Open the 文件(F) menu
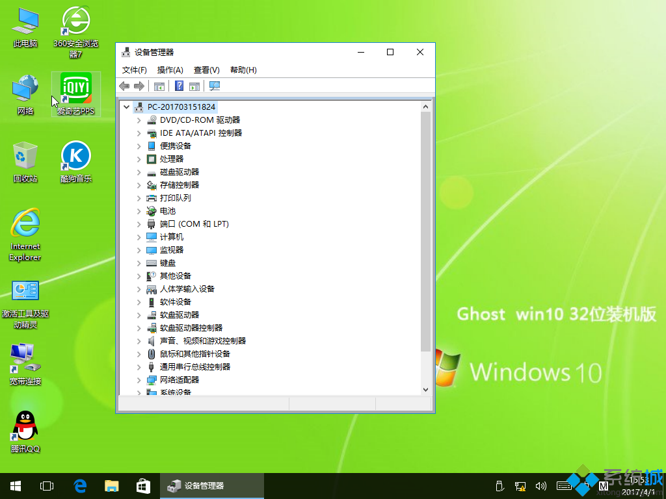This screenshot has width=666, height=499. coord(134,70)
